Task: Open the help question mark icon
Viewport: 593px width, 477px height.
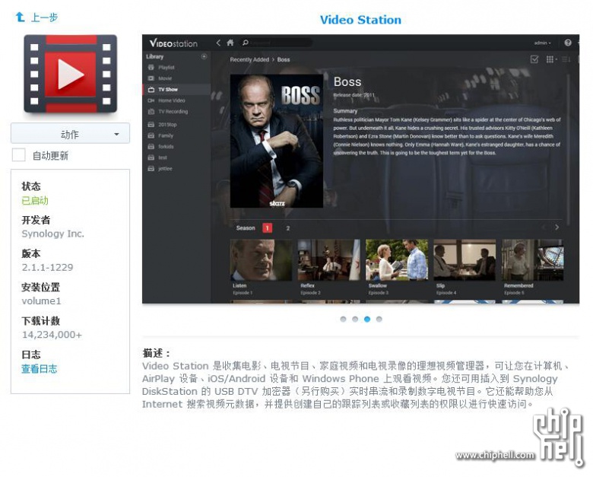Action: [x=568, y=43]
